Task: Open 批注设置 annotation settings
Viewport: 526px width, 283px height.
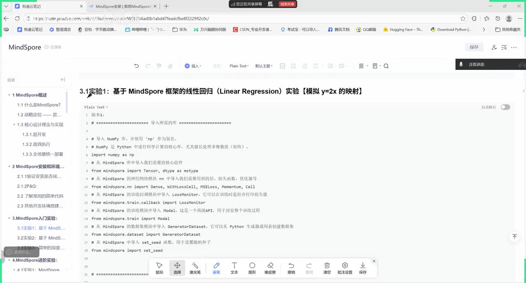Action: click(x=345, y=268)
